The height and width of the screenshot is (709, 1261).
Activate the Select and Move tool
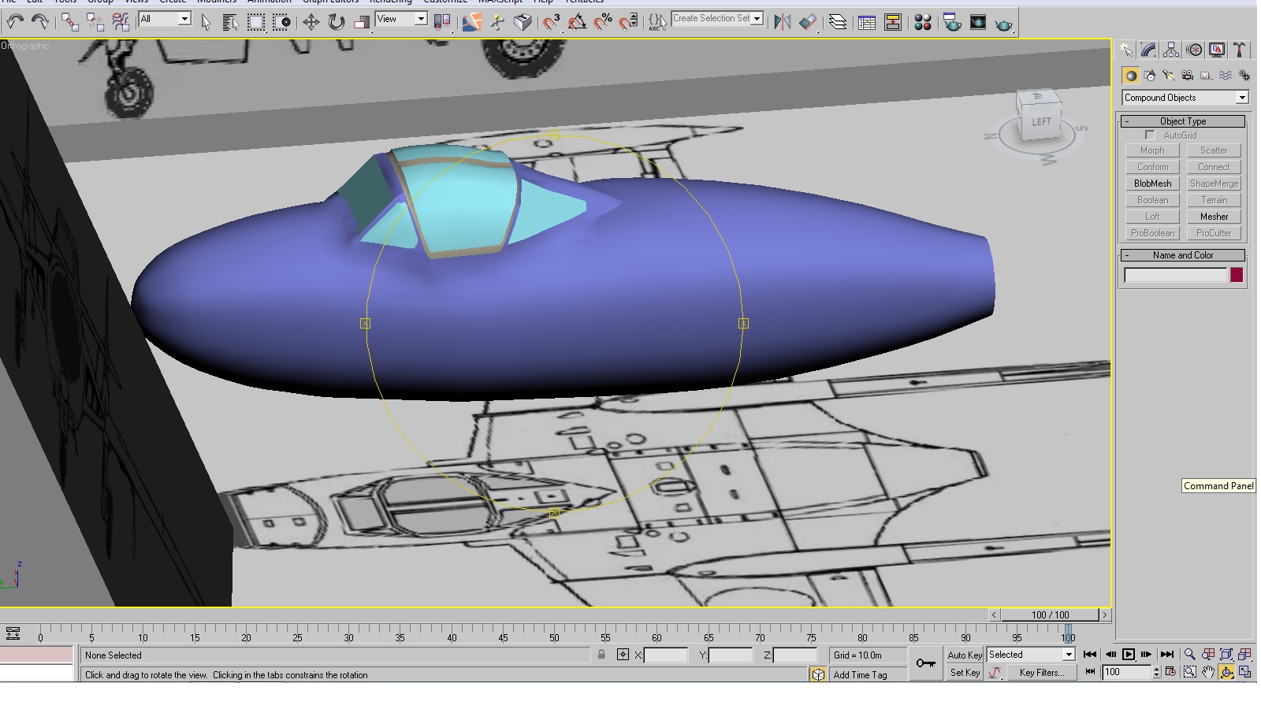click(311, 22)
